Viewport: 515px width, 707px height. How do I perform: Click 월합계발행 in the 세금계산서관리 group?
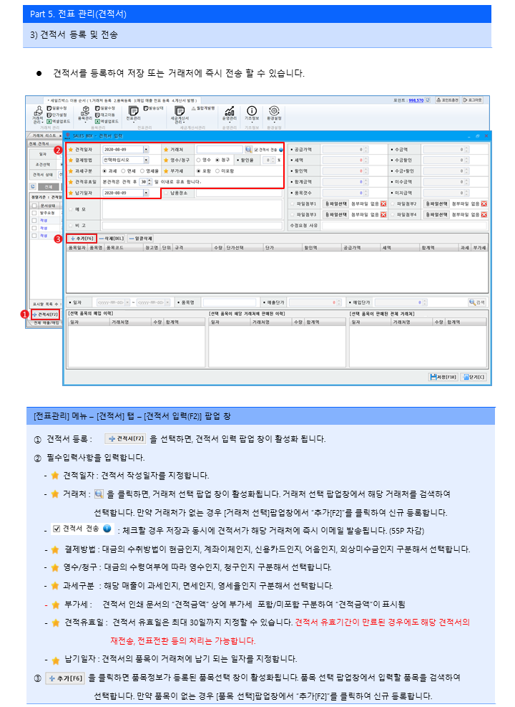(x=203, y=109)
